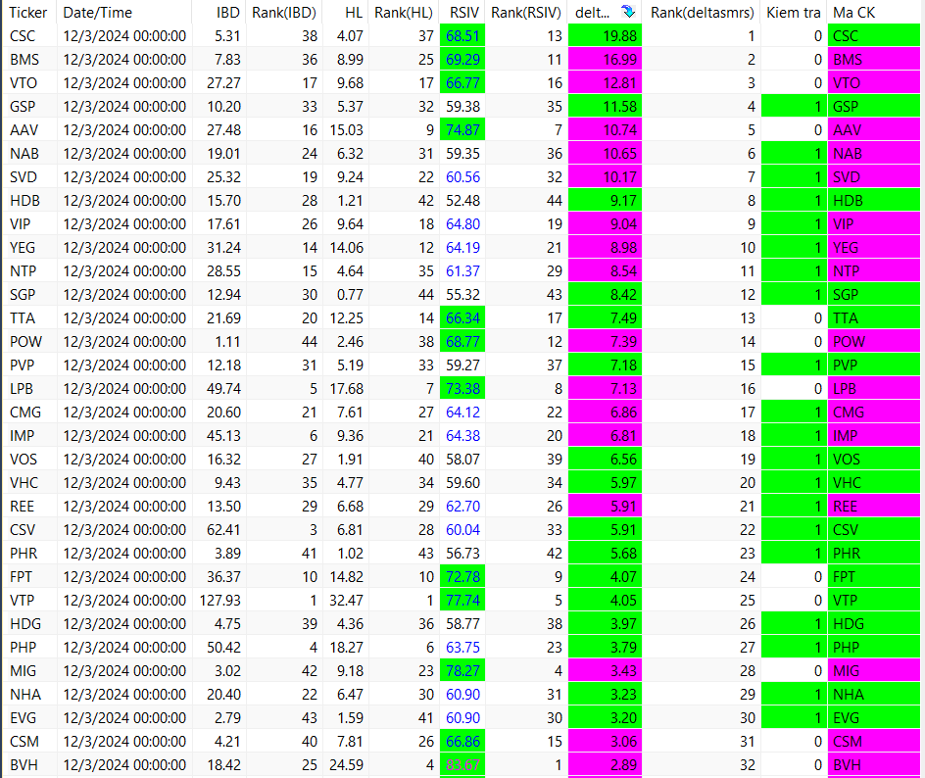Click the magenta MIG cell in Ma CK column
This screenshot has width=925, height=778.
(874, 671)
